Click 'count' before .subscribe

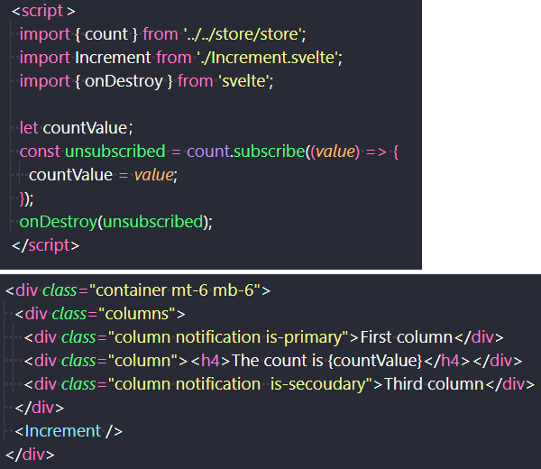click(x=208, y=152)
